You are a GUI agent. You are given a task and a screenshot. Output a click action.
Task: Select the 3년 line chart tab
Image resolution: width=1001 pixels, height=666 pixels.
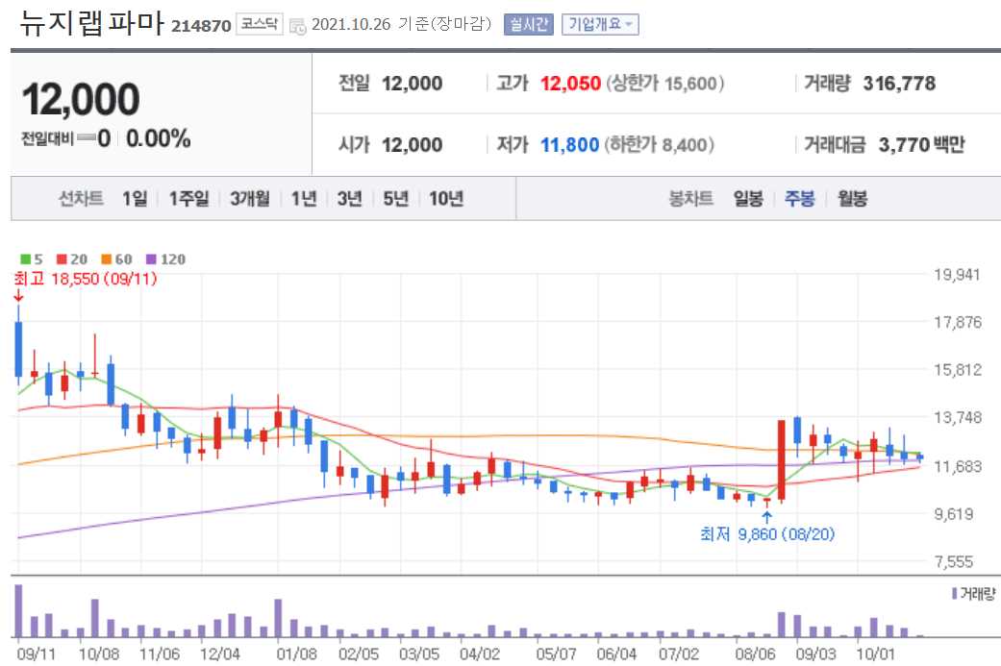(349, 198)
